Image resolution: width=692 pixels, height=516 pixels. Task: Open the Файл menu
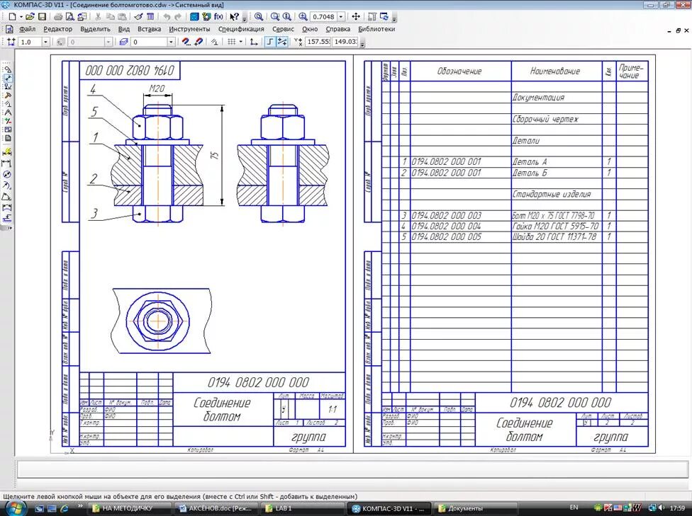27,29
